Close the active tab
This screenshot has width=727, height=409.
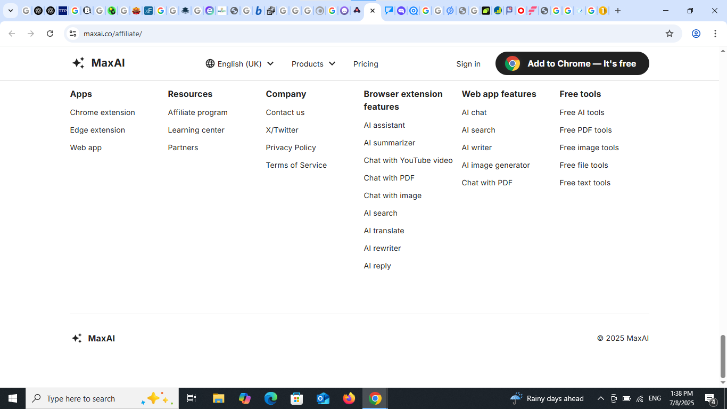(373, 11)
